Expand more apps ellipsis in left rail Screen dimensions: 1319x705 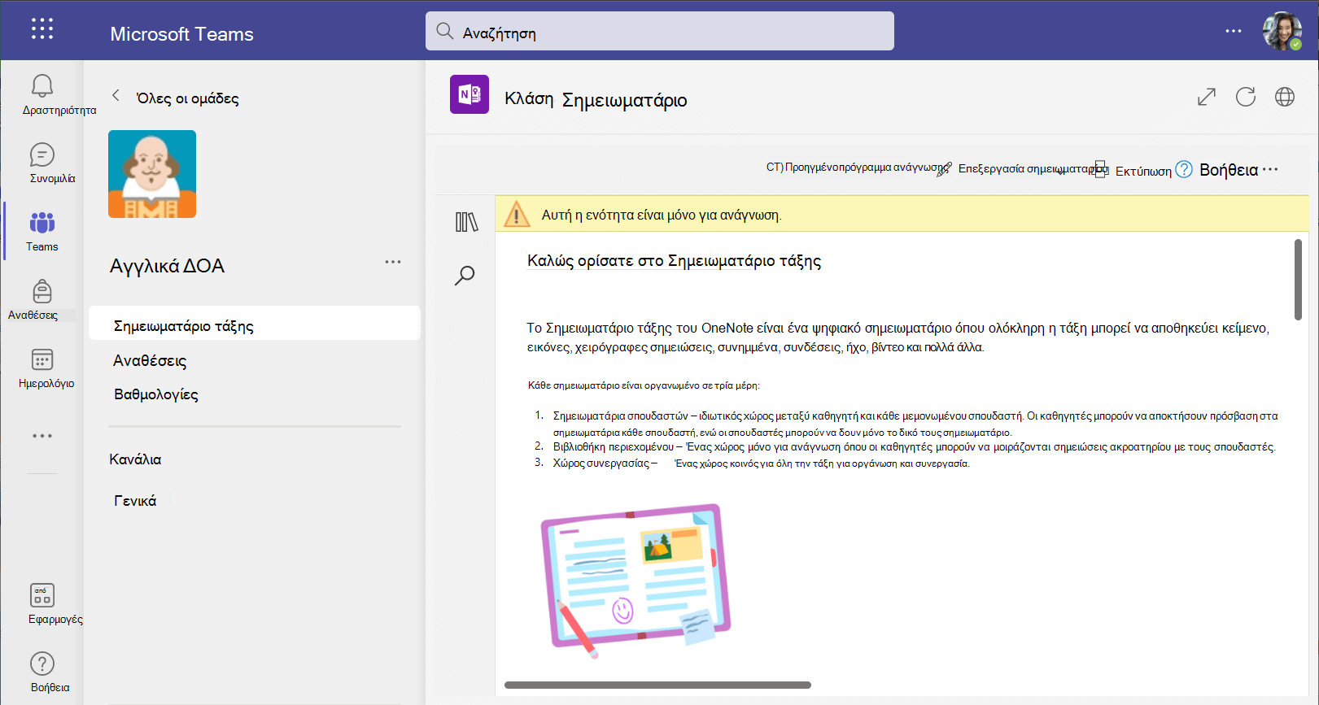[42, 436]
